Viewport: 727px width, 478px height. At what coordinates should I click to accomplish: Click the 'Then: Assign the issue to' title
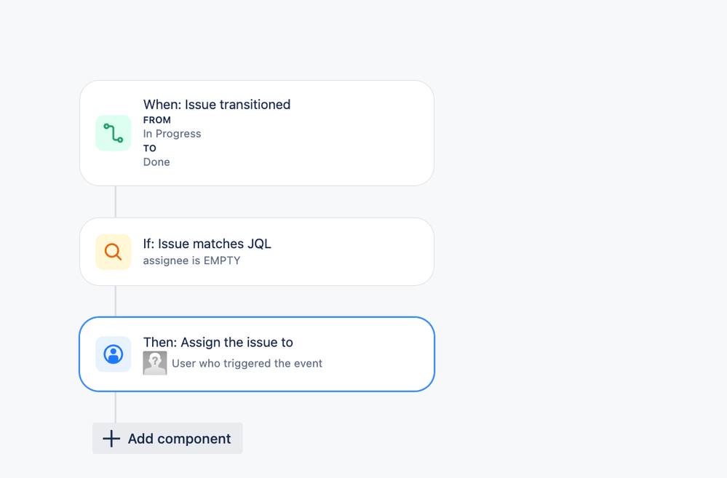coord(218,343)
